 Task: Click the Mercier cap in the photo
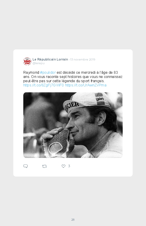[x=86, y=102]
